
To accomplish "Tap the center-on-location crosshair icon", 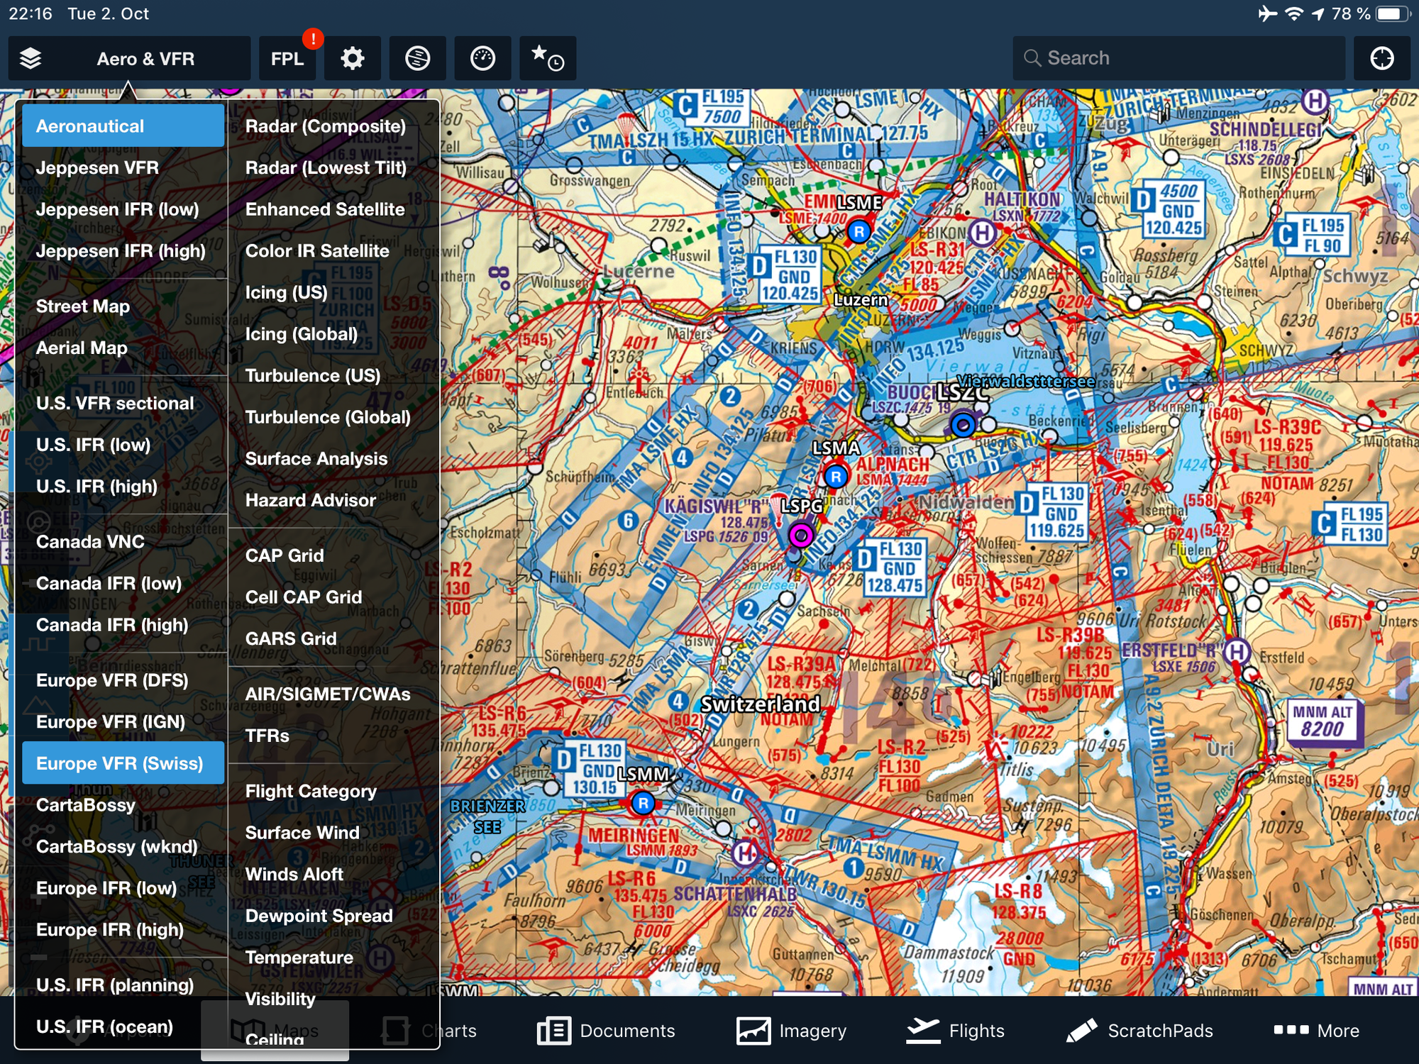I will point(1381,58).
